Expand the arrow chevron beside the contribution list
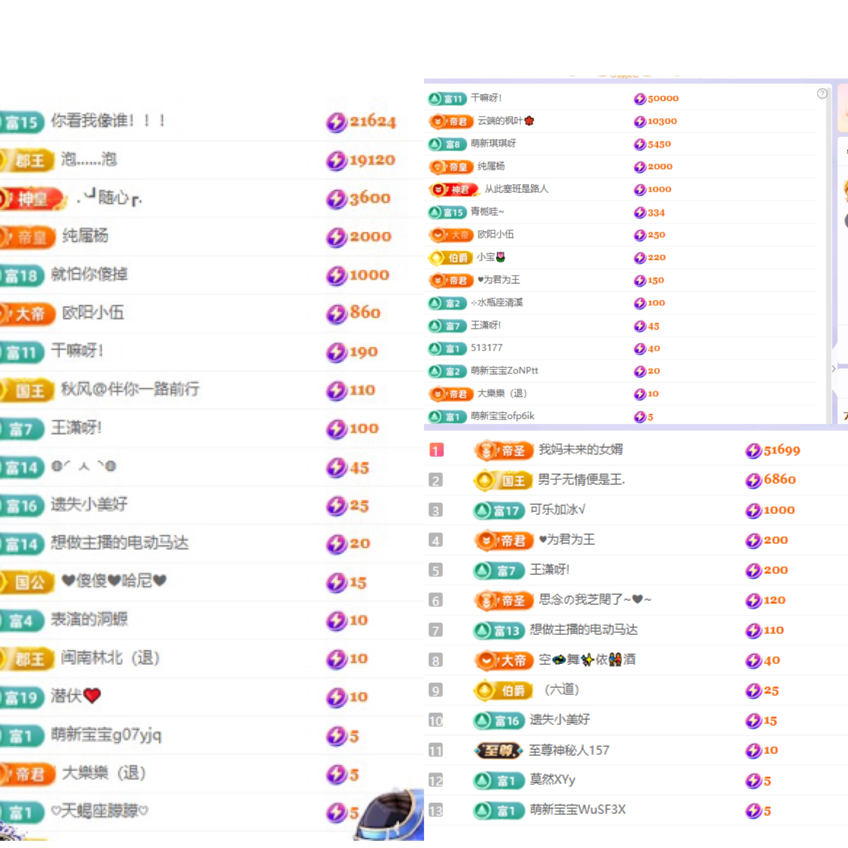 point(833,369)
